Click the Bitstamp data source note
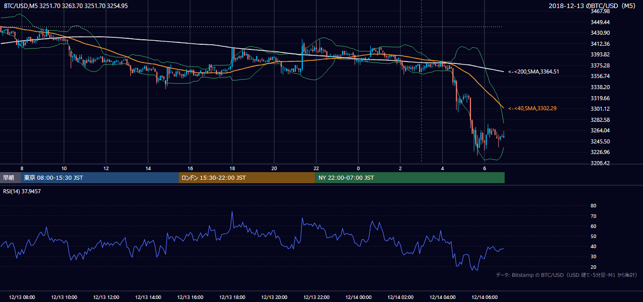The image size is (643, 302). (x=567, y=275)
